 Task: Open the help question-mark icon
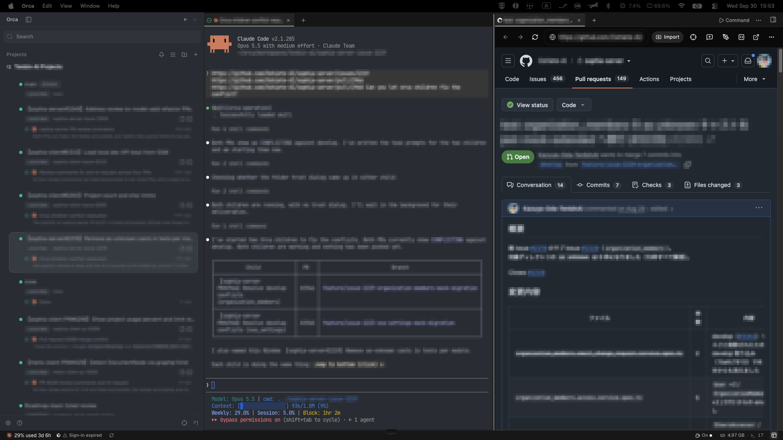click(x=20, y=423)
